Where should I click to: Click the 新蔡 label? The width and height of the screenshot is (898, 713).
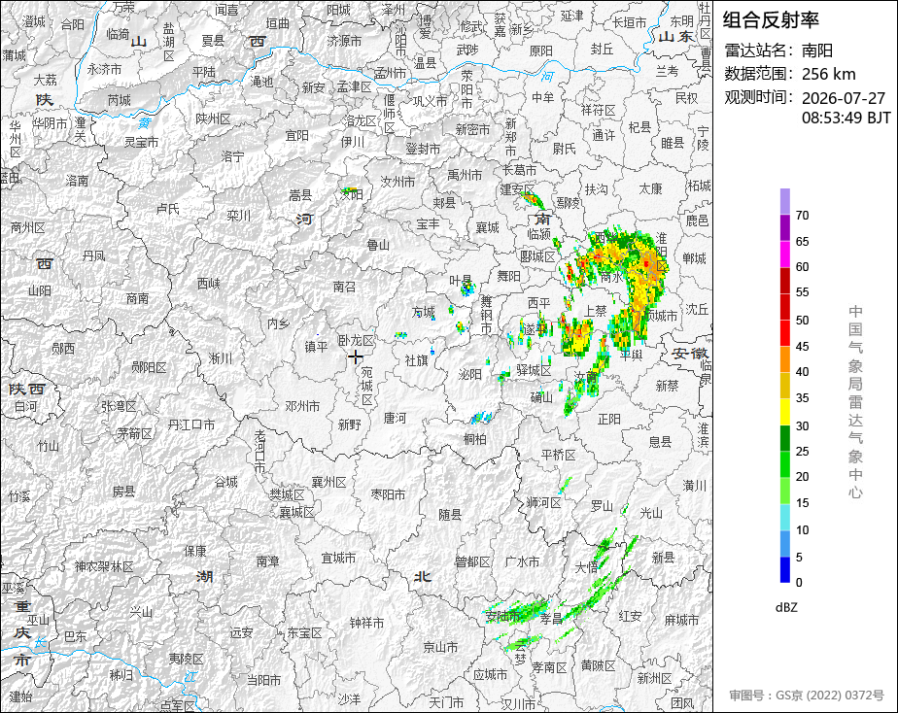click(x=667, y=386)
